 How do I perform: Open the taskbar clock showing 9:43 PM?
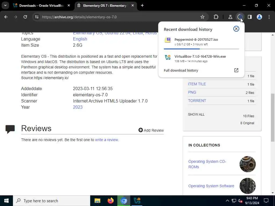click(252, 201)
